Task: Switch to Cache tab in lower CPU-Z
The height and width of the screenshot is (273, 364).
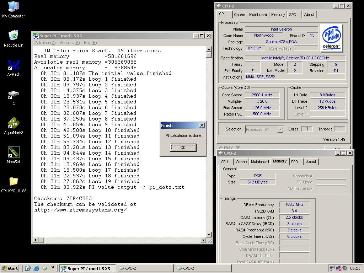Action: [x=241, y=162]
